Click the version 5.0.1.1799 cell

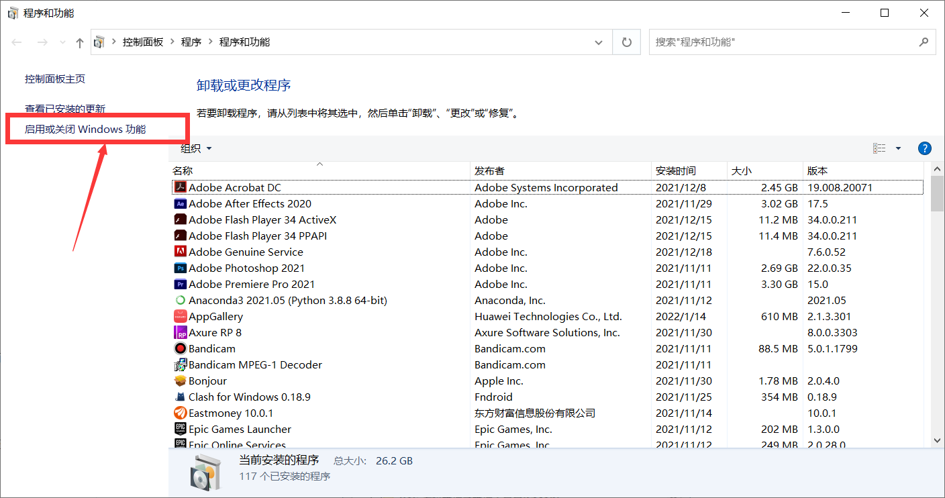832,348
